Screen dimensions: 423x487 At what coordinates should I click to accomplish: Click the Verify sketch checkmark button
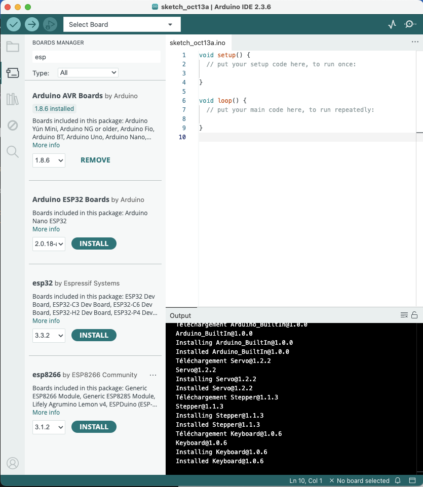pos(14,24)
